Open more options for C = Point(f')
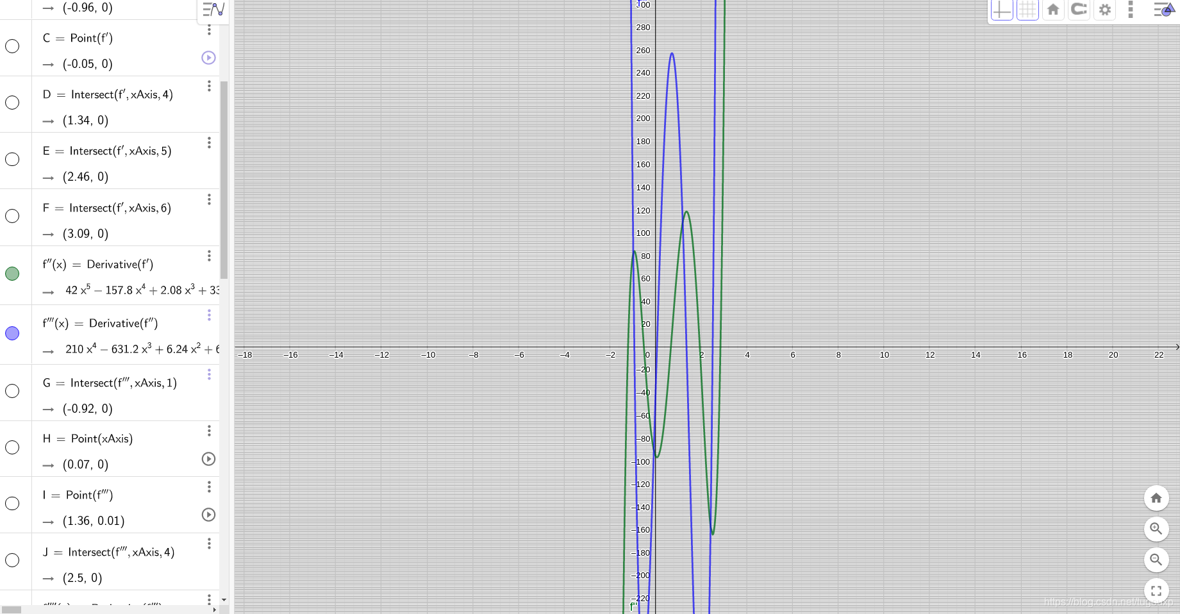 point(209,29)
